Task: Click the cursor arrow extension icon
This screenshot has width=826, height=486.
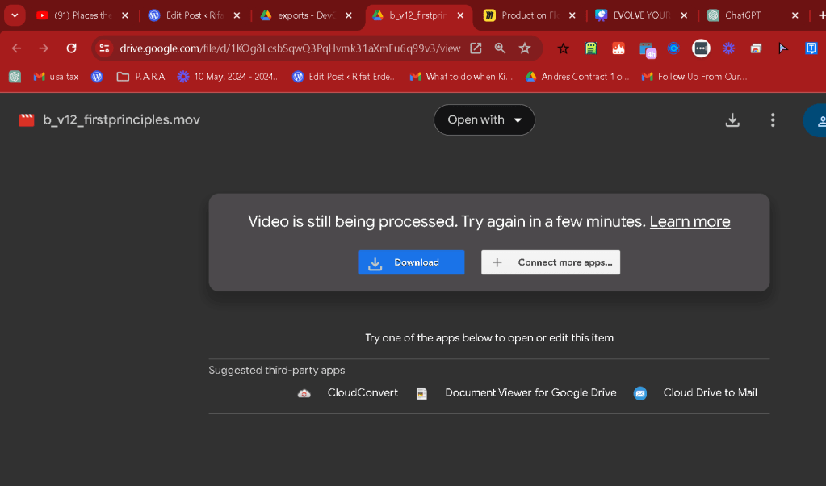Action: [x=783, y=48]
